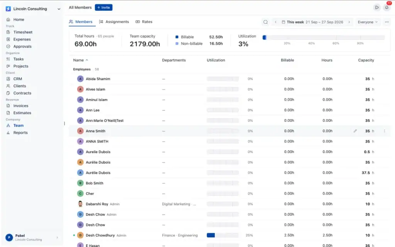395x247 pixels.
Task: Open notifications bell
Action: [387, 7]
